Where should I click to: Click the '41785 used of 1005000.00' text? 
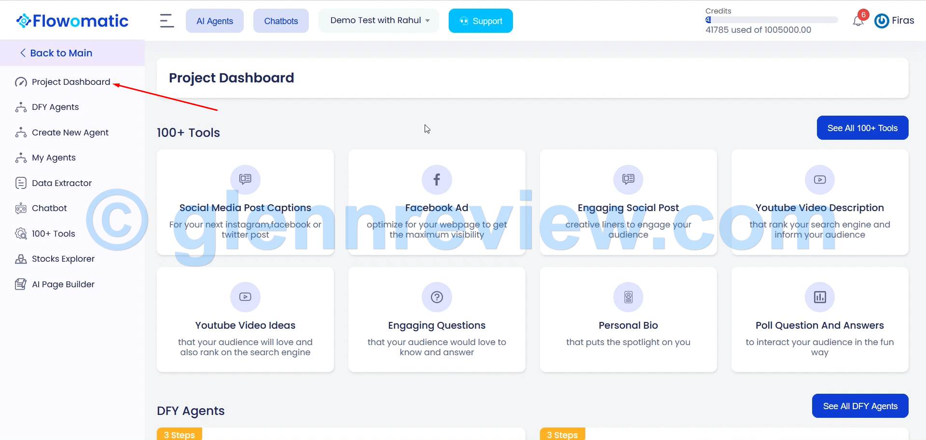758,30
